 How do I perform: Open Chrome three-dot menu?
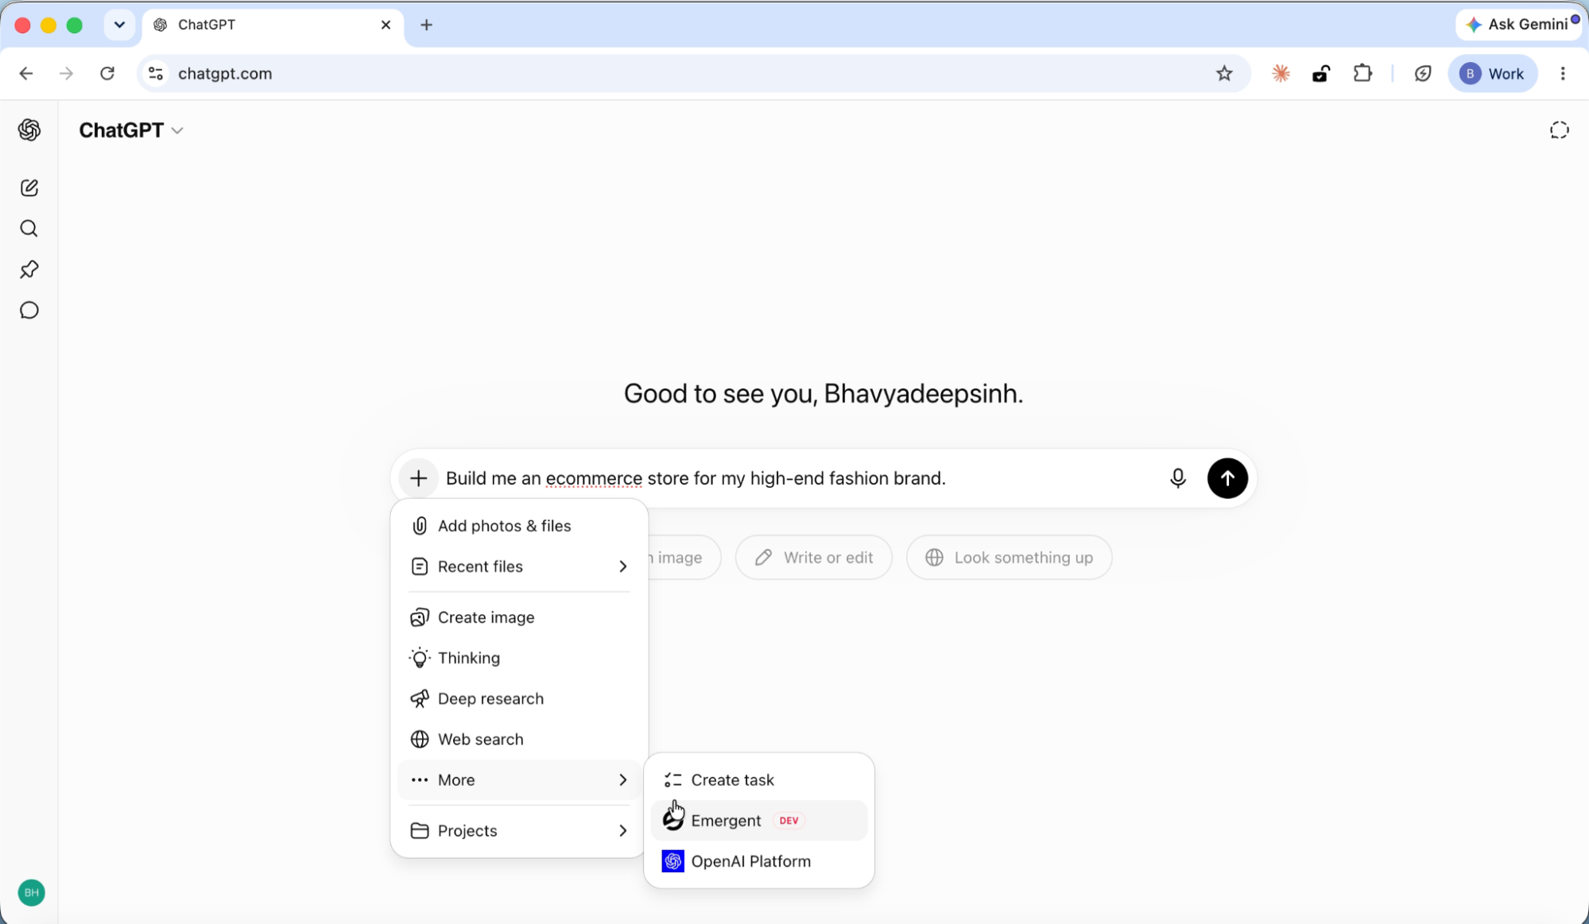pos(1563,73)
